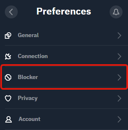The image size is (128, 130).
Task: Open notifications via the bell icon
Action: click(x=116, y=12)
